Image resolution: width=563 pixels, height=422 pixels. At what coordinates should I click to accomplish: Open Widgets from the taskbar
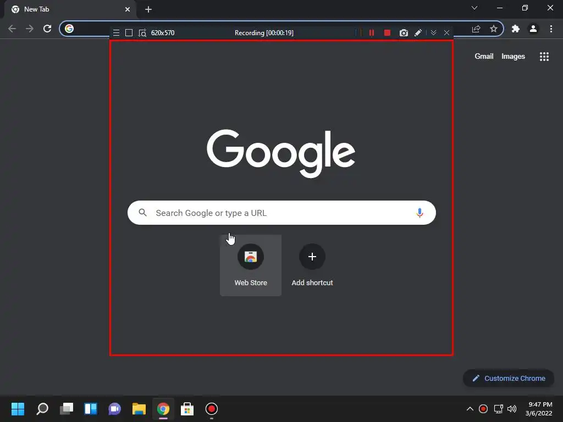coord(91,409)
